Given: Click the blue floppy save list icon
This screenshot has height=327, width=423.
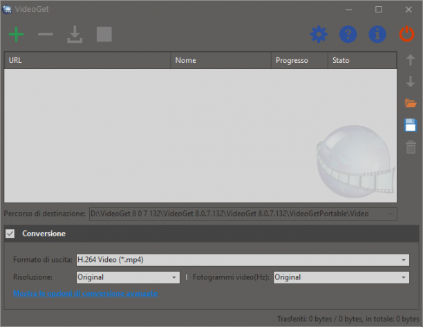Looking at the screenshot, I should click(411, 125).
